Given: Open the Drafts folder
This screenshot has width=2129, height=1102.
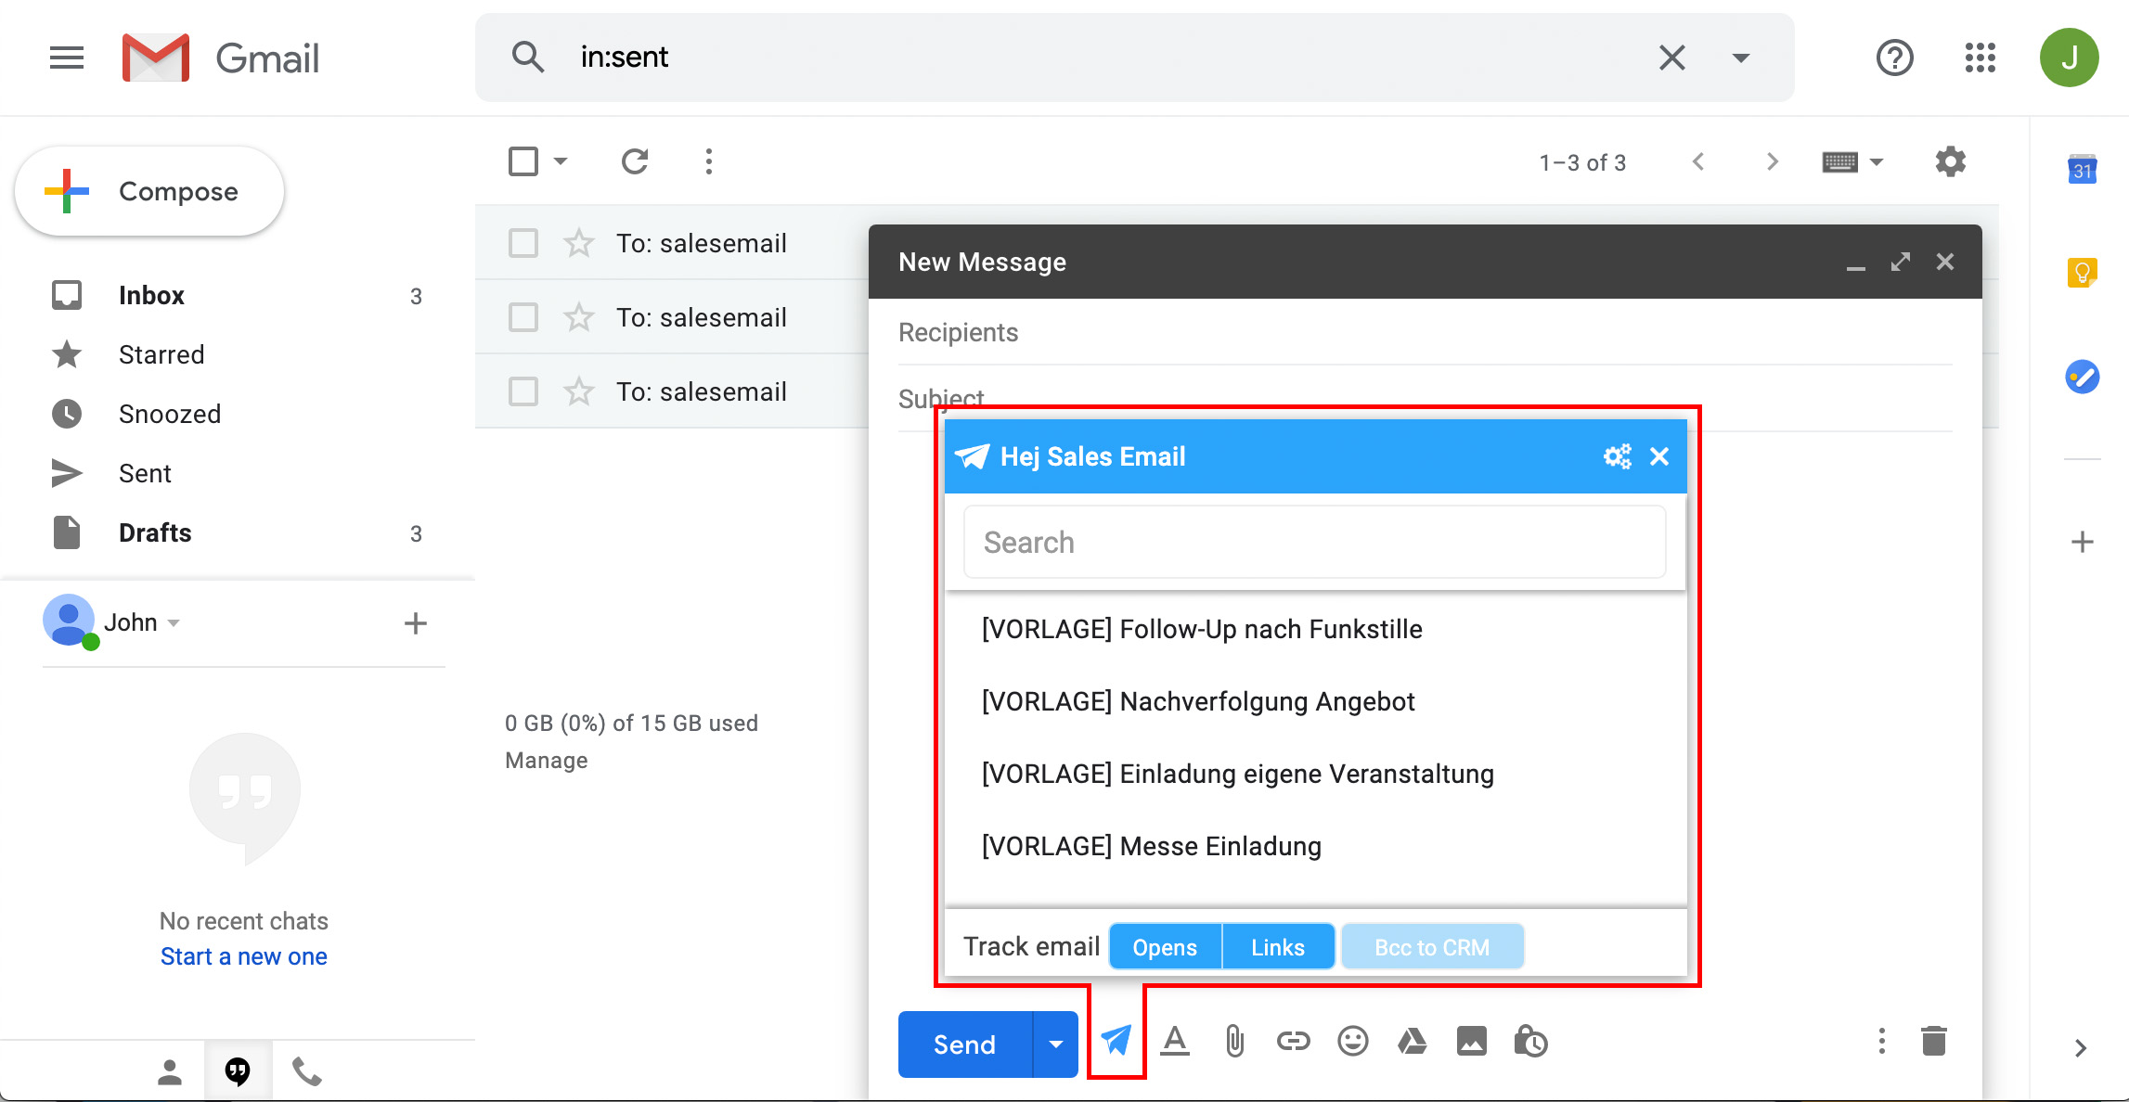Looking at the screenshot, I should click(x=155, y=532).
